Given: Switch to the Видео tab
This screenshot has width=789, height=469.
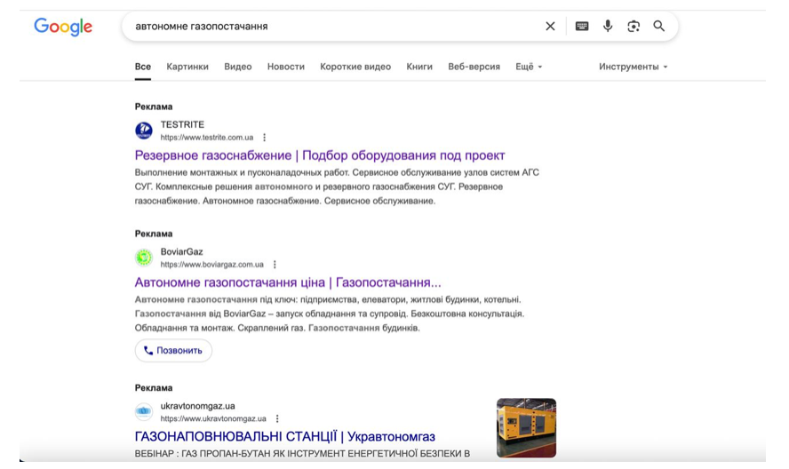Looking at the screenshot, I should (x=238, y=67).
